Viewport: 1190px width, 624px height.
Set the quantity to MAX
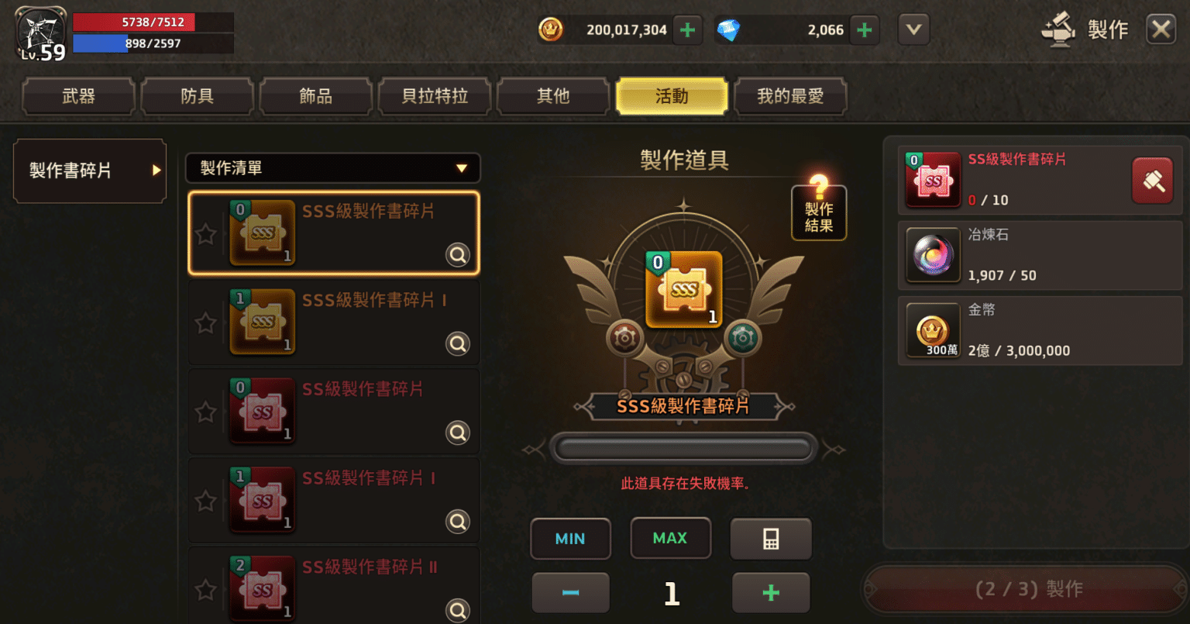click(670, 538)
